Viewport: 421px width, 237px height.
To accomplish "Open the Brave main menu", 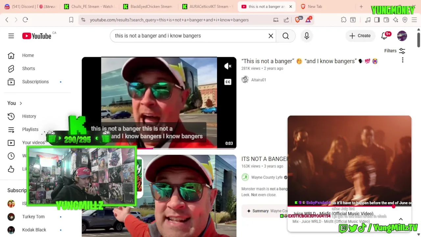I will point(414,20).
